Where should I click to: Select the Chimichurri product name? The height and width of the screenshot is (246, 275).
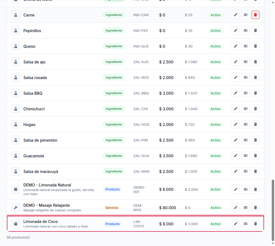pos(34,109)
